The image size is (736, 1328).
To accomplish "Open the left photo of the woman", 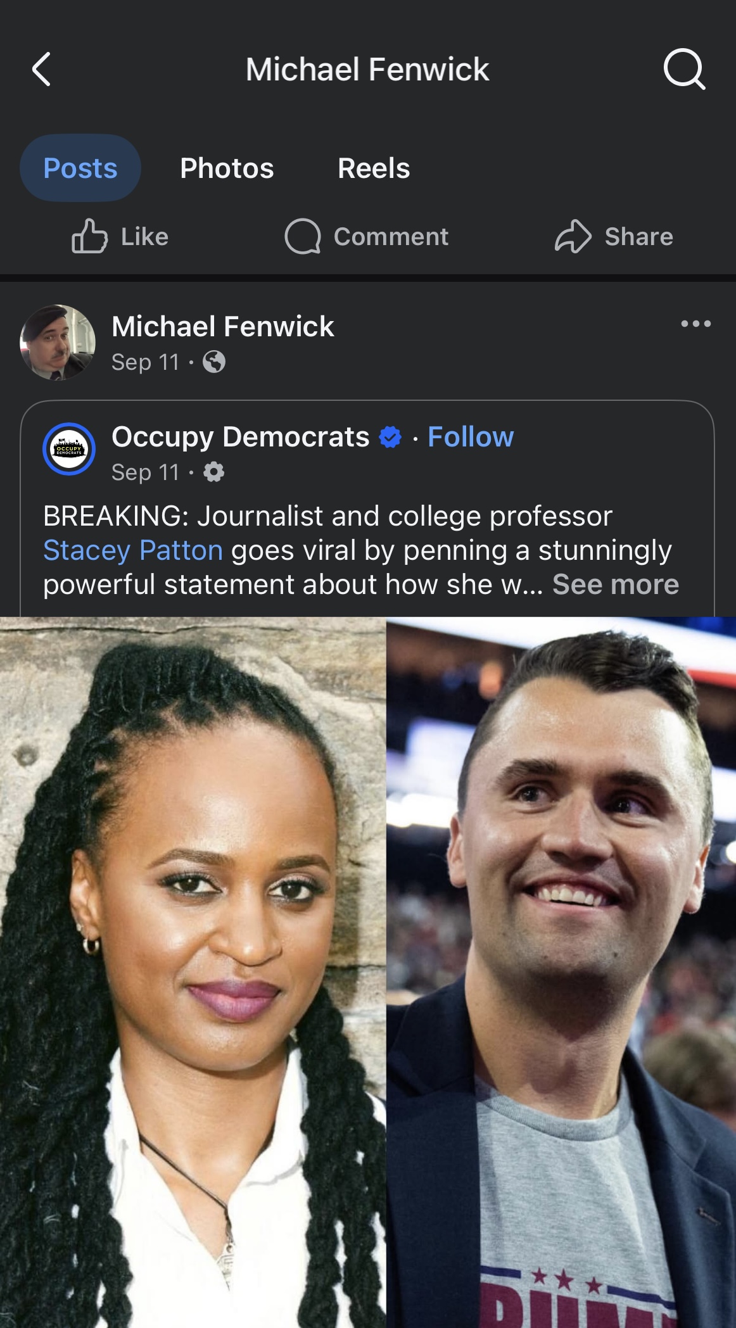I will tap(193, 972).
